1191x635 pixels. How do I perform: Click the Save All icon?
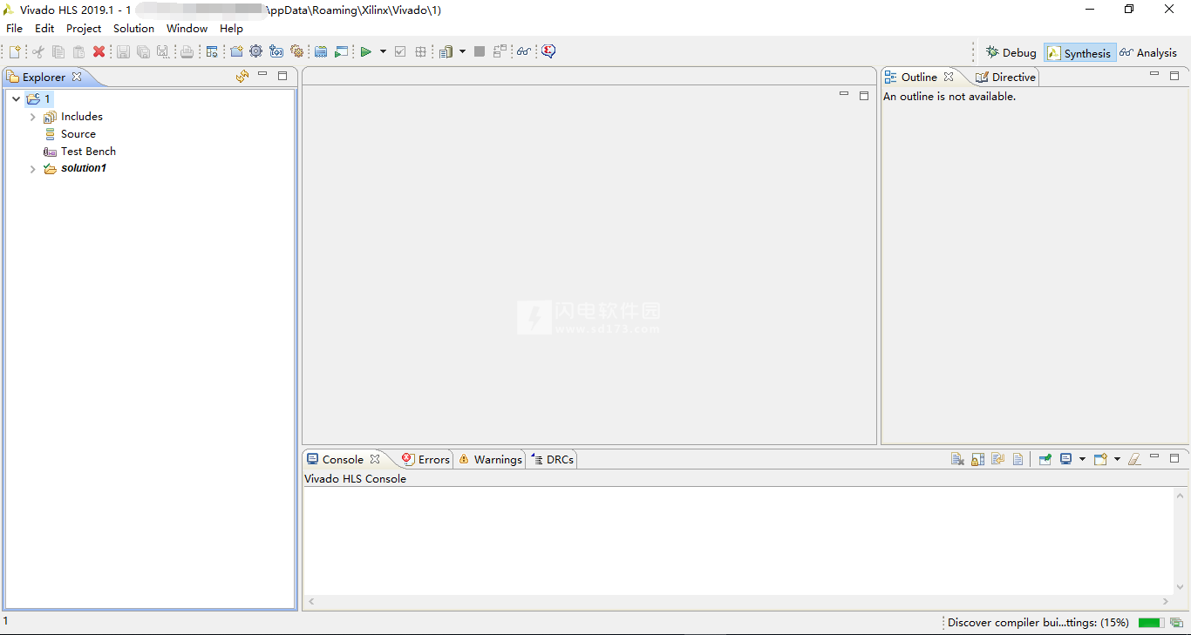143,51
